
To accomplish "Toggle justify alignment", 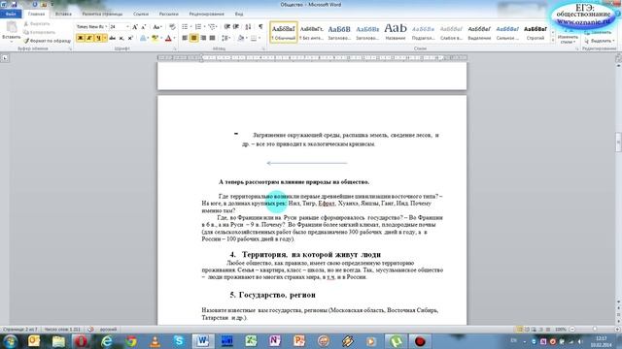I will (212, 38).
